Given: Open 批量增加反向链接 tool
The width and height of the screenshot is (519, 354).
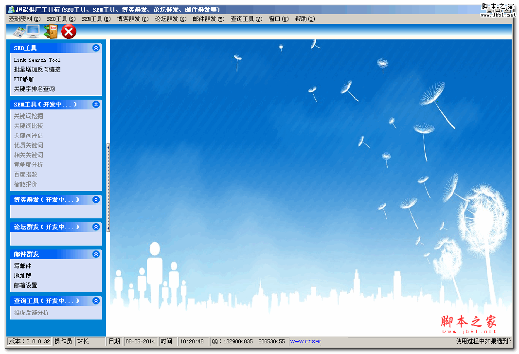Looking at the screenshot, I should pyautogui.click(x=37, y=70).
